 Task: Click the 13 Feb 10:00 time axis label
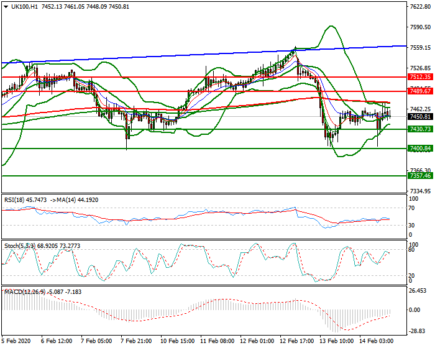337,341
